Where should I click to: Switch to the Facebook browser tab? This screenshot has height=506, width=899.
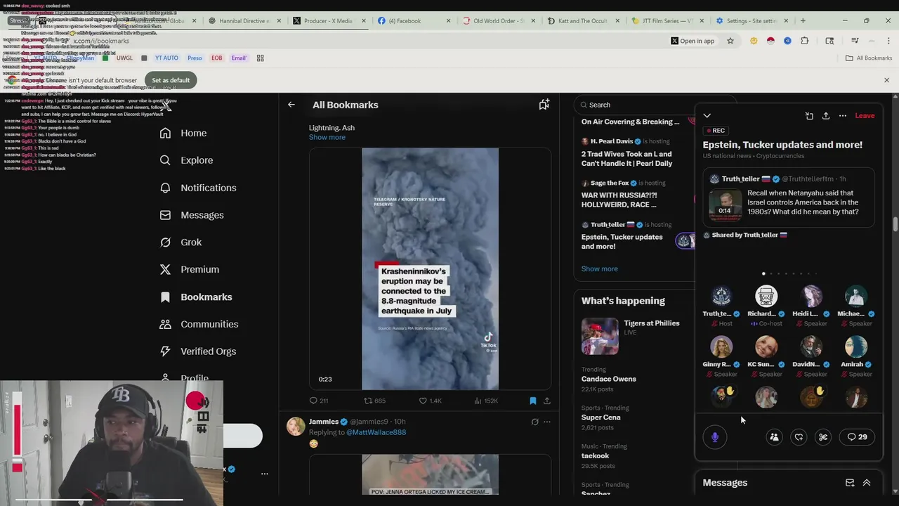coord(414,20)
